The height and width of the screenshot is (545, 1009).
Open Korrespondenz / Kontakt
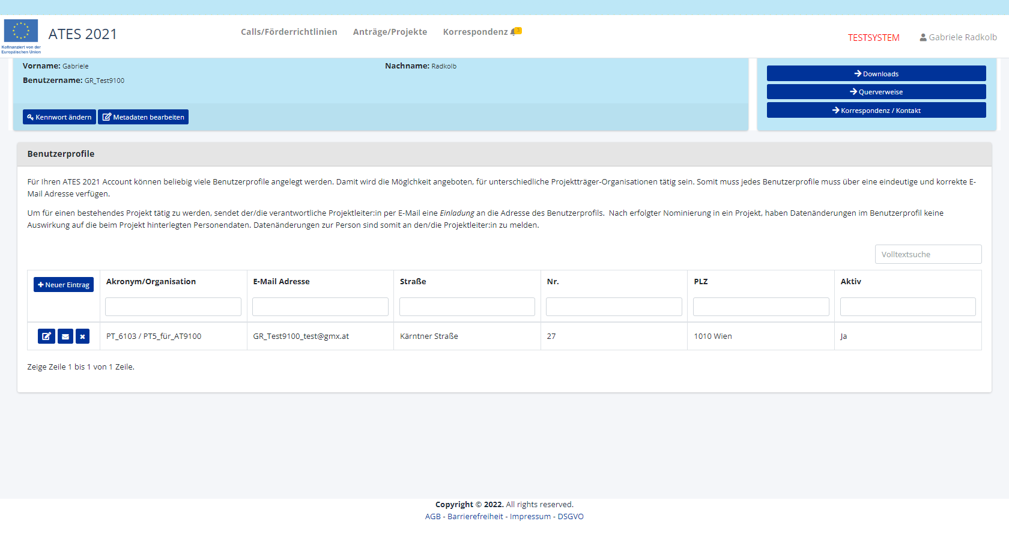click(876, 110)
